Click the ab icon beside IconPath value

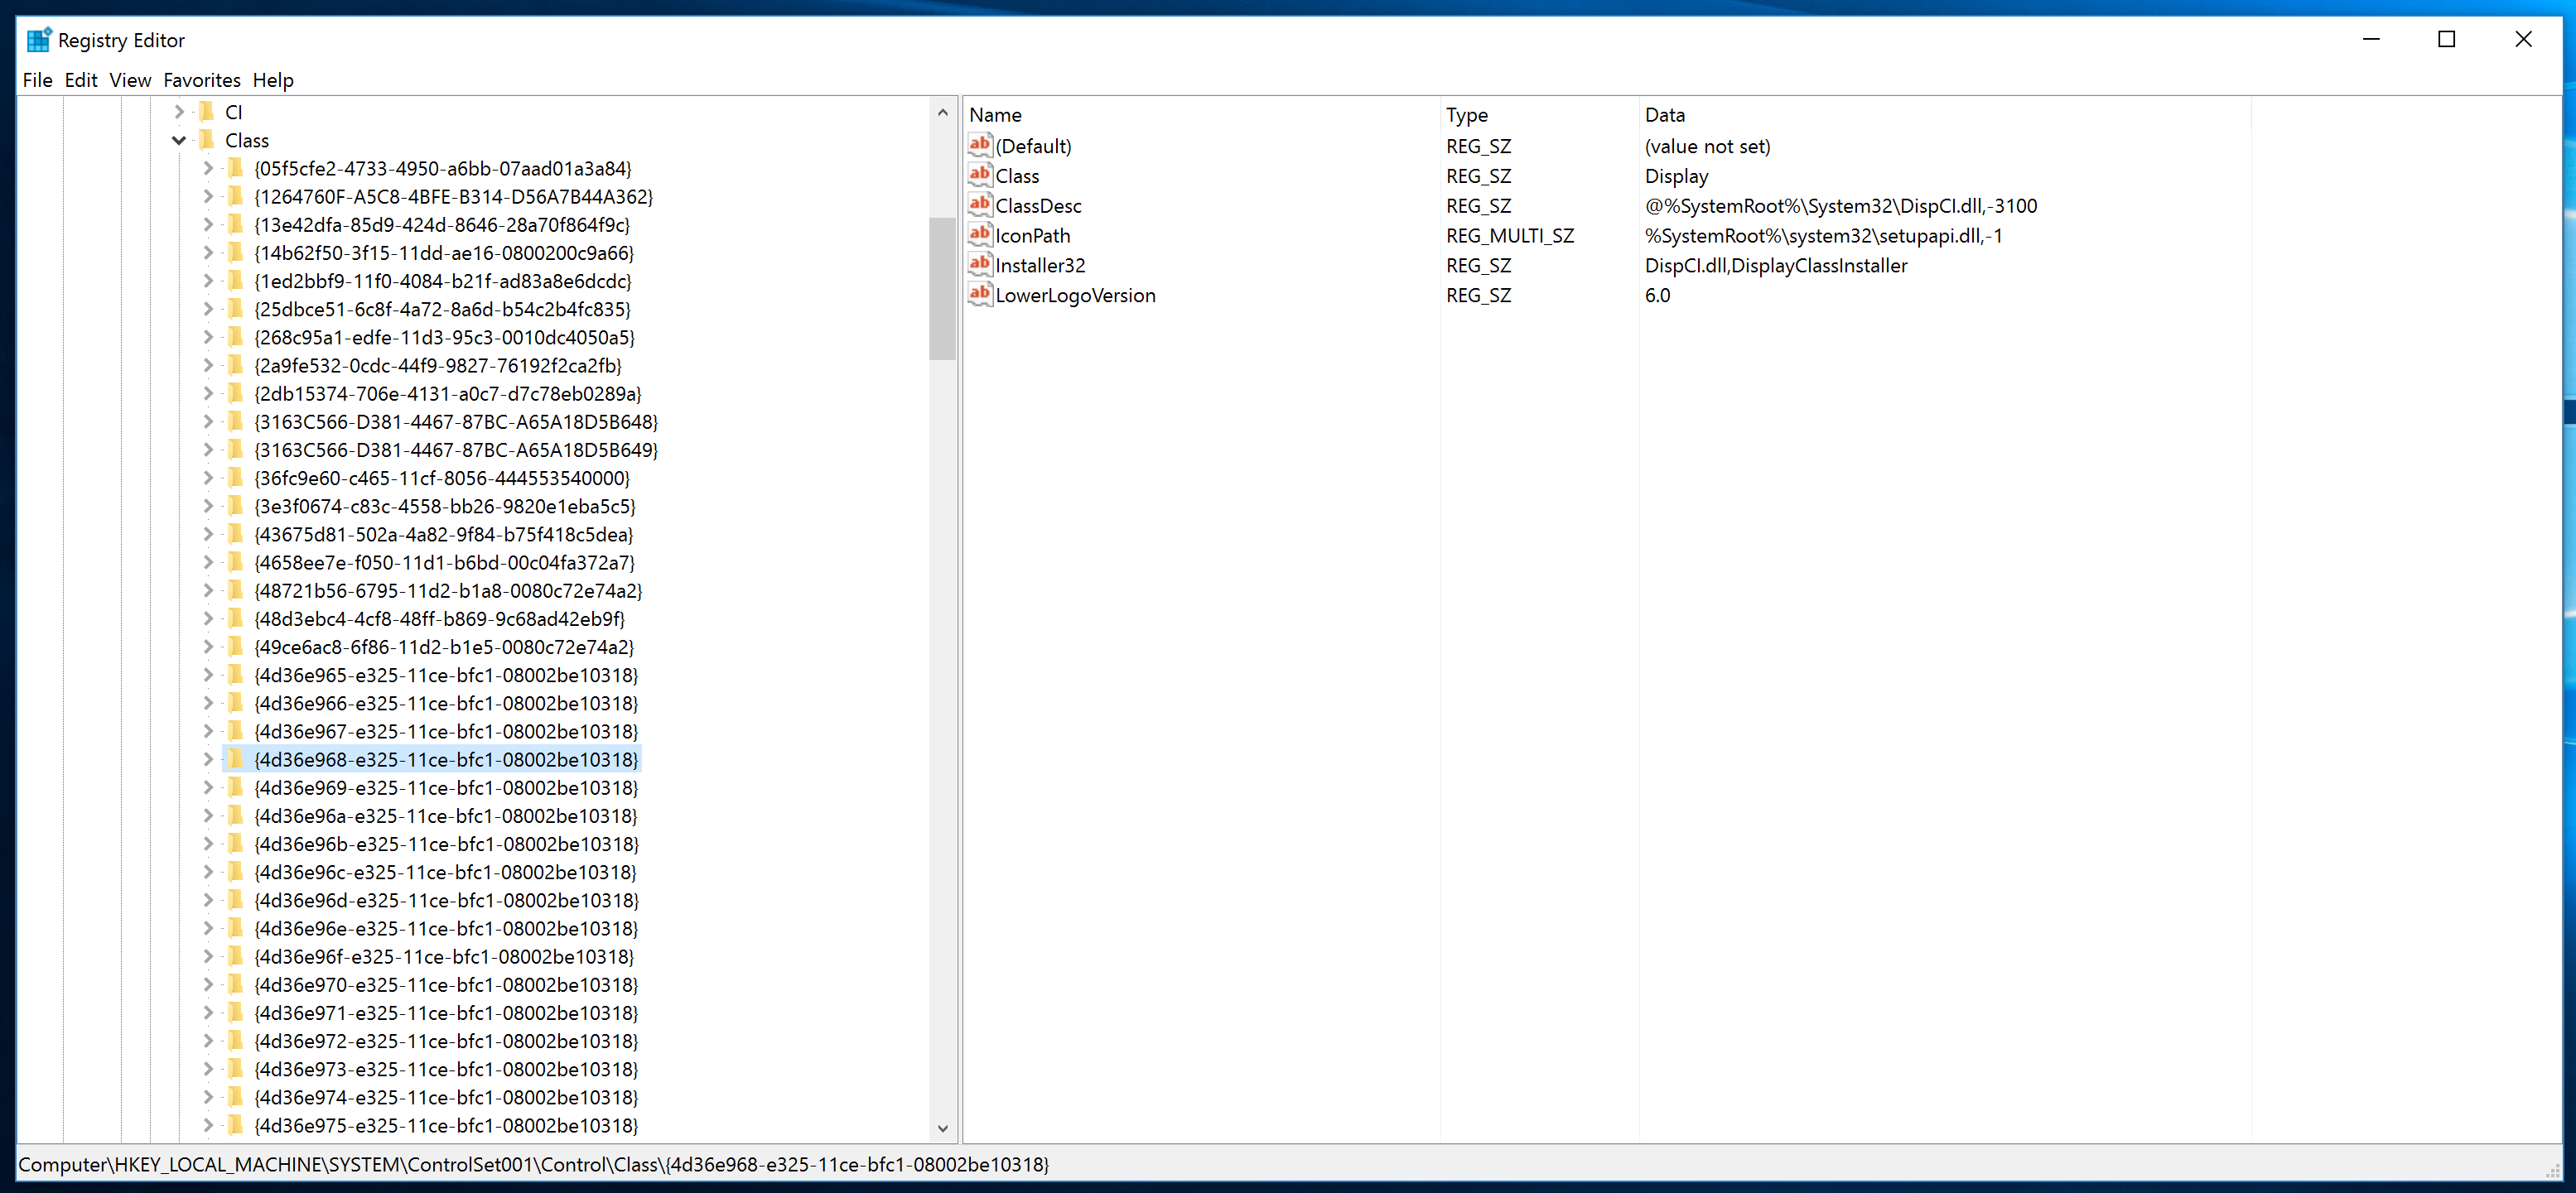(979, 235)
